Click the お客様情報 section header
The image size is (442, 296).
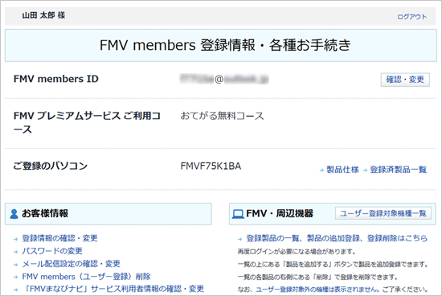point(108,214)
